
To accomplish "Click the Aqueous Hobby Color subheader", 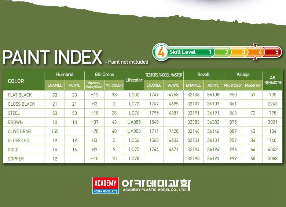I will click(94, 84).
